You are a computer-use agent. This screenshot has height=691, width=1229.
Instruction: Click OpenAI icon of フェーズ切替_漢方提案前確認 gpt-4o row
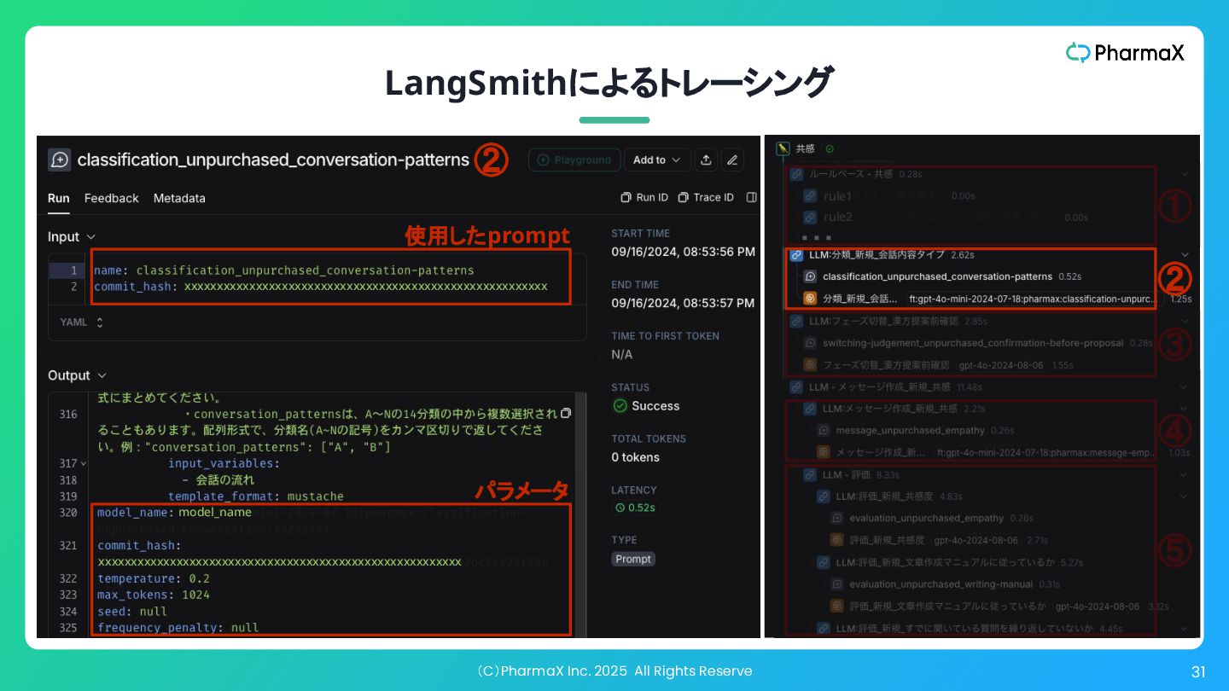point(811,364)
